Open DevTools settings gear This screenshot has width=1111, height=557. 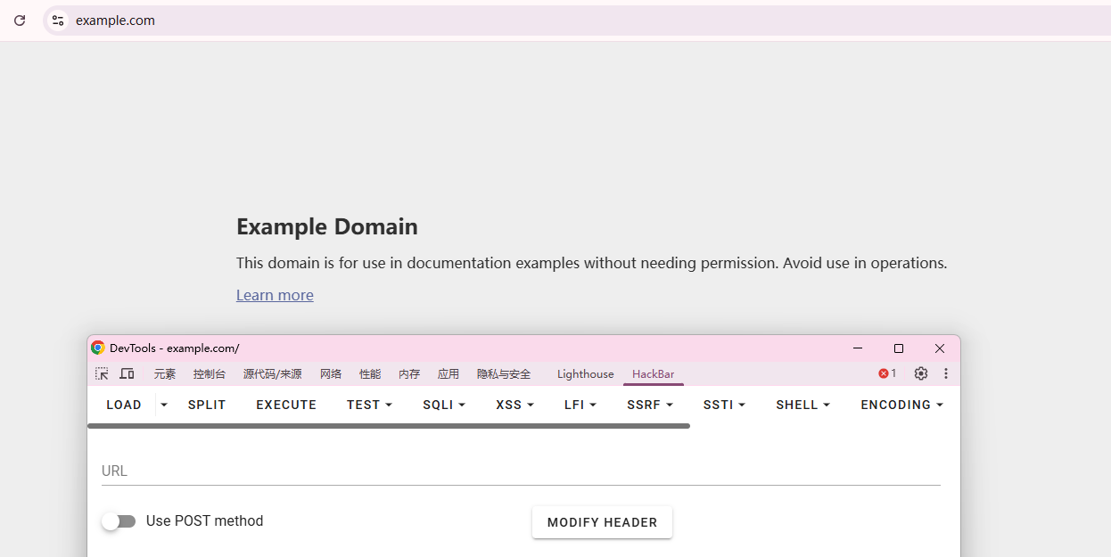pos(921,373)
